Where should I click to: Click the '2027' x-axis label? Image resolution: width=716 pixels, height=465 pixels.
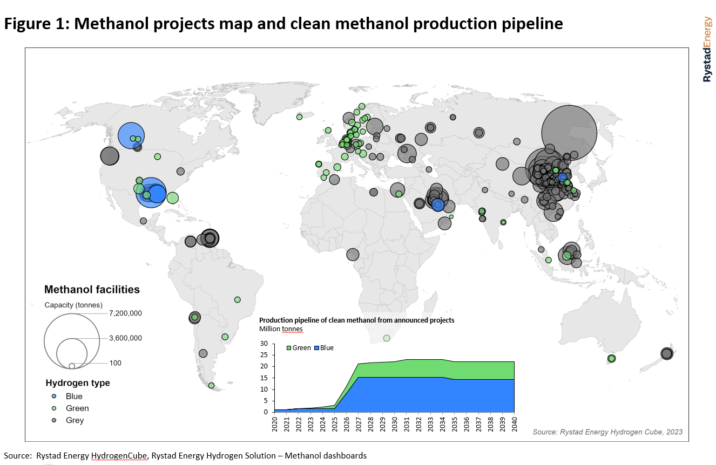[x=359, y=425]
